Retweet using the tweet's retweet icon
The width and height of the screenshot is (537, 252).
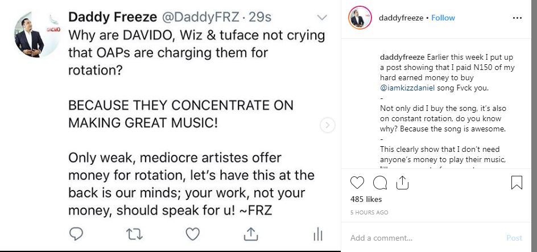tap(135, 234)
